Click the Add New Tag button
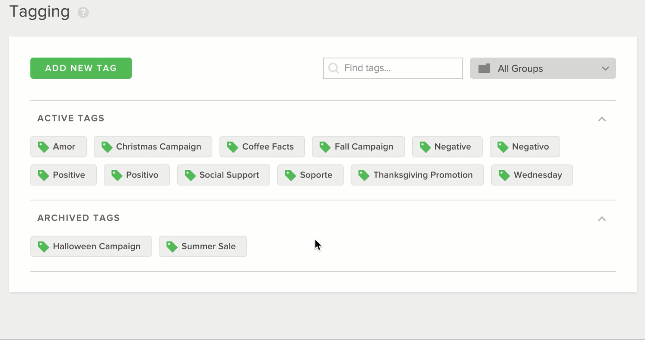The image size is (645, 340). coord(81,68)
